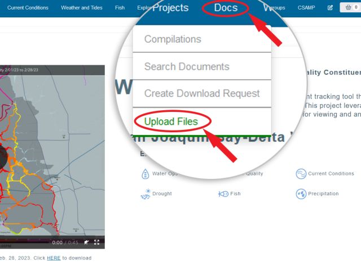Mute the video player audio
The height and width of the screenshot is (270, 361).
coord(86,242)
